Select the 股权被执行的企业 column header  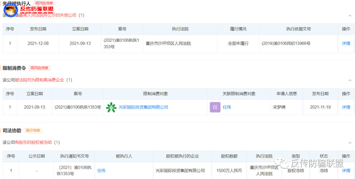tap(182, 156)
